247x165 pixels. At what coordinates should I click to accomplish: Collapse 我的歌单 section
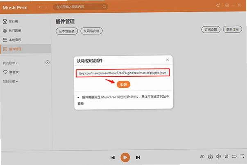pyautogui.click(x=10, y=63)
